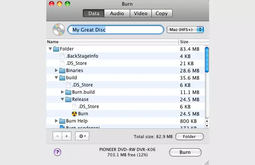This screenshot has width=255, height=165.
Task: Select the Release row name
Action: tap(80, 99)
